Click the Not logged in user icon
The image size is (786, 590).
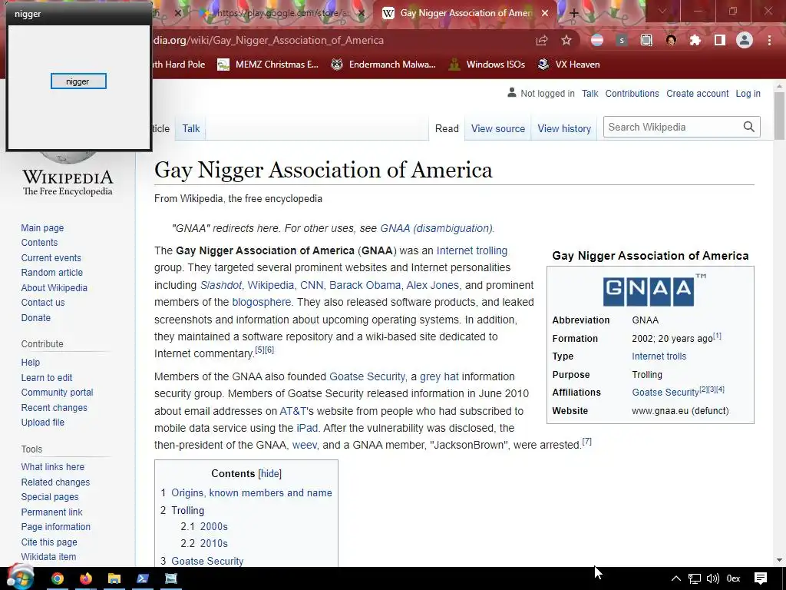pos(512,93)
